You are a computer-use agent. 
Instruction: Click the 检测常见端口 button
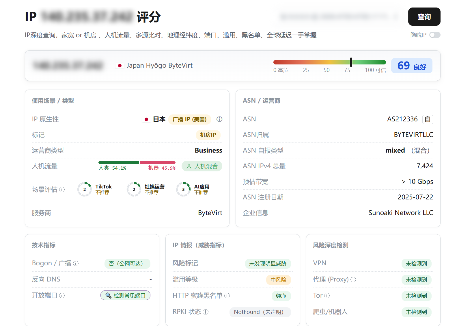click(x=125, y=295)
